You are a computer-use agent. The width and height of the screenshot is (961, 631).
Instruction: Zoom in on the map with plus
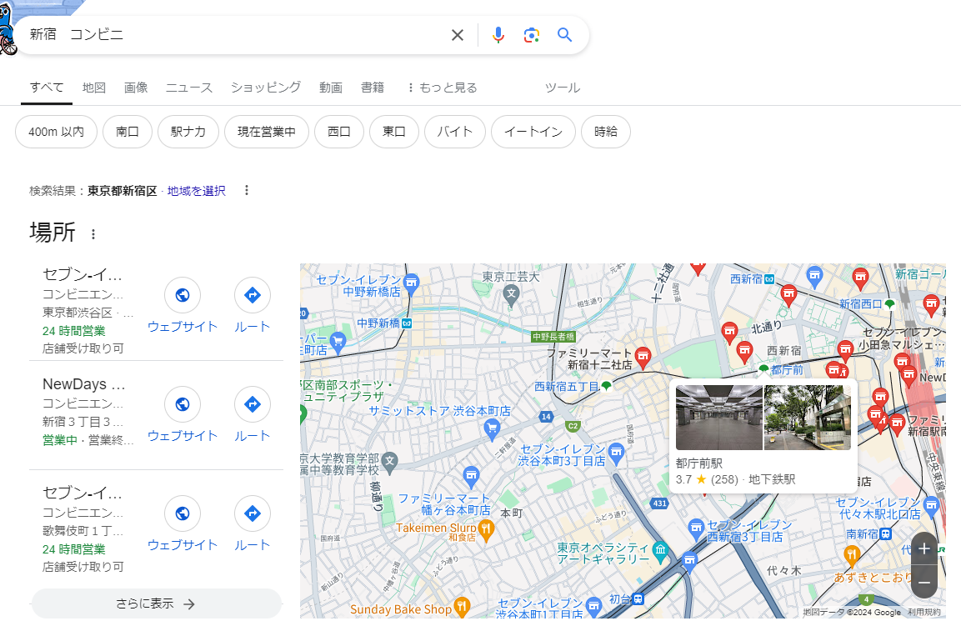pyautogui.click(x=924, y=548)
